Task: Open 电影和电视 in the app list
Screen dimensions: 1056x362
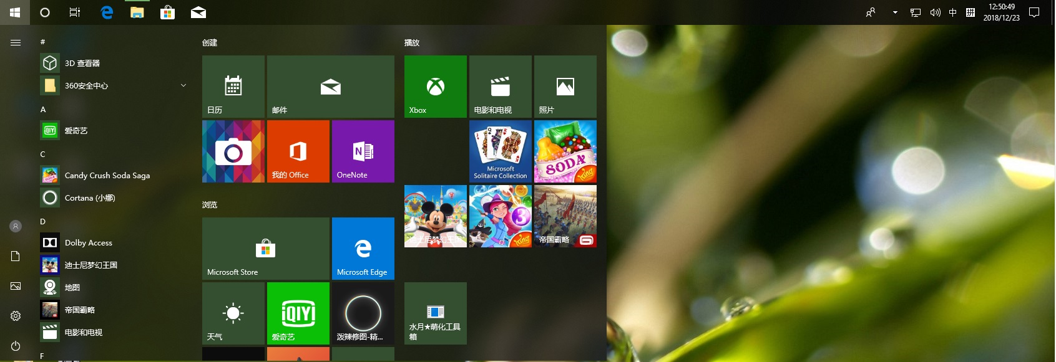Action: coord(115,332)
